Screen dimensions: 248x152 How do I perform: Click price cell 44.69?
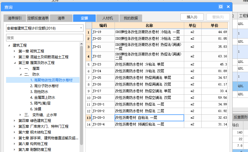click(x=214, y=32)
